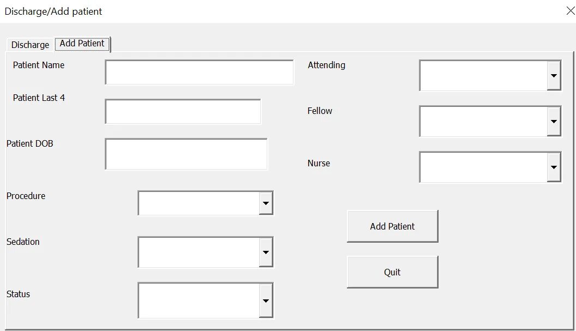Screen dimensions: 576x331
Task: Click the Patient Name text field
Action: click(199, 73)
